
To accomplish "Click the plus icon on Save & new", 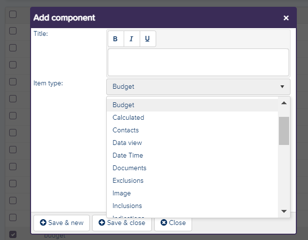I will [x=43, y=223].
